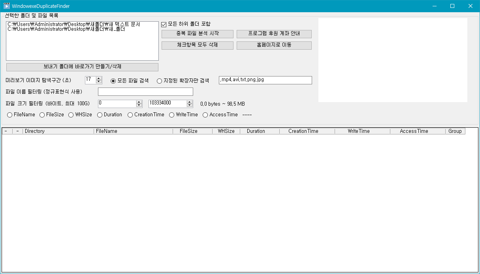The width and height of the screenshot is (480, 274).
Task: Sort by Group column header
Action: [x=455, y=131]
